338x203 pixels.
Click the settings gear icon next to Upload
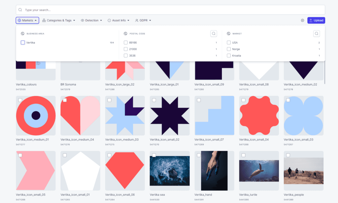[302, 20]
